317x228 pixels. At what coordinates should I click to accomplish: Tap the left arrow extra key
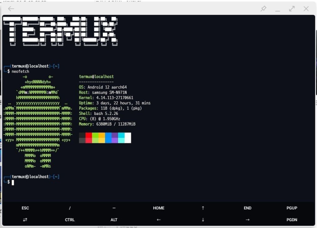(x=159, y=220)
